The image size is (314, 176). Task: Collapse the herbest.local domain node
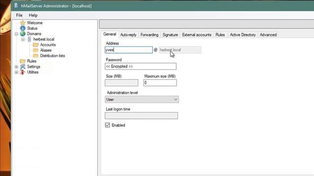point(23,39)
